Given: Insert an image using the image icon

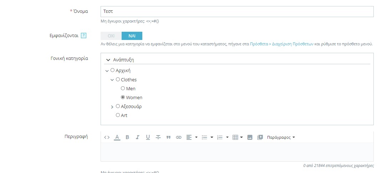Looking at the screenshot, I should pos(250,137).
